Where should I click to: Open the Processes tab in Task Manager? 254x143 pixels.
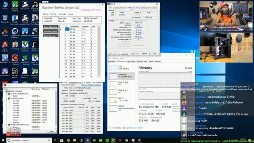[x=112, y=62]
